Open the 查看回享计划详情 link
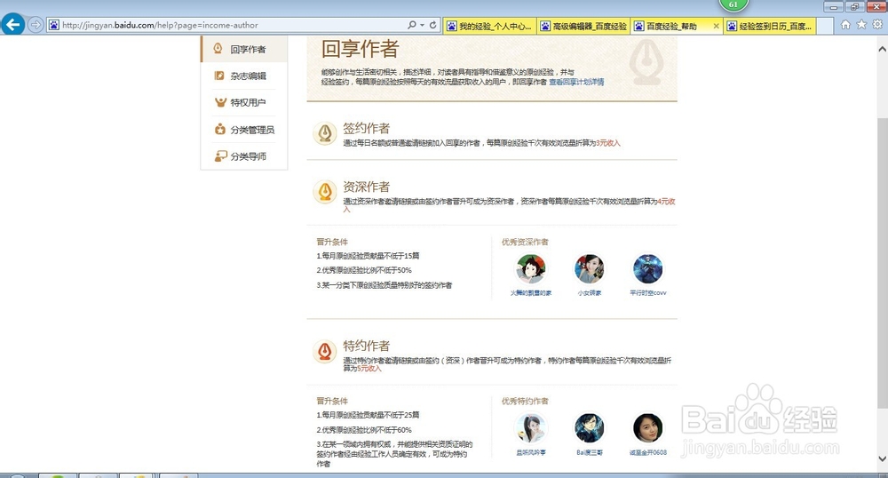Screen dimensions: 888x478 pos(576,82)
